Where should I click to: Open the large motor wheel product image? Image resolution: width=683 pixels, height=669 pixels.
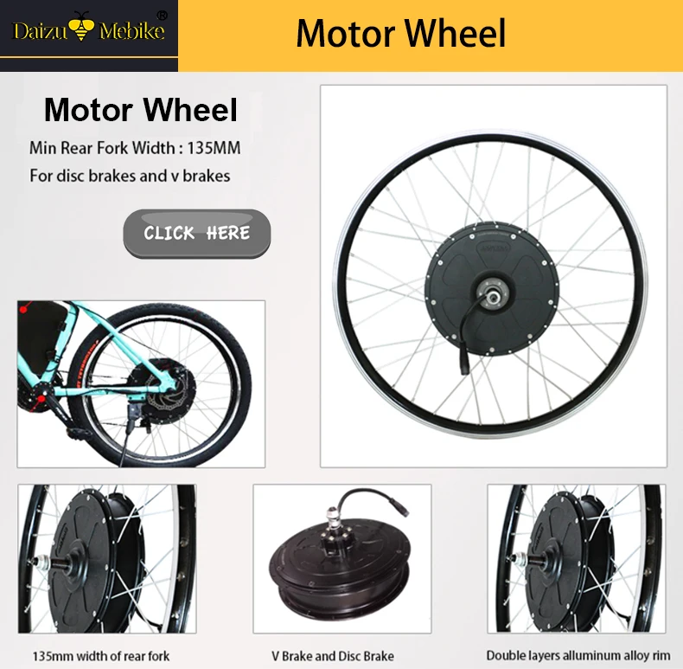click(494, 276)
